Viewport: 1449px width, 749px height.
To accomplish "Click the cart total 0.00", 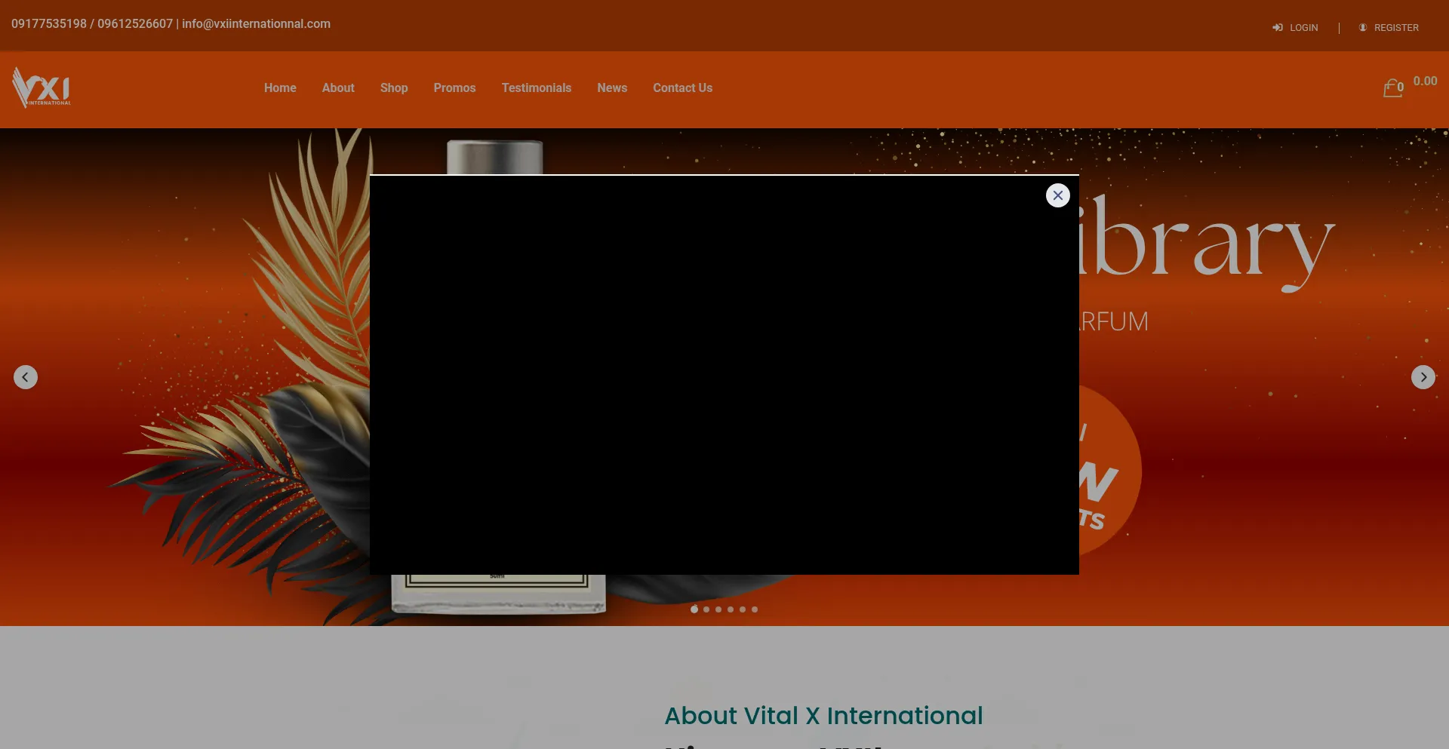I will pos(1425,81).
